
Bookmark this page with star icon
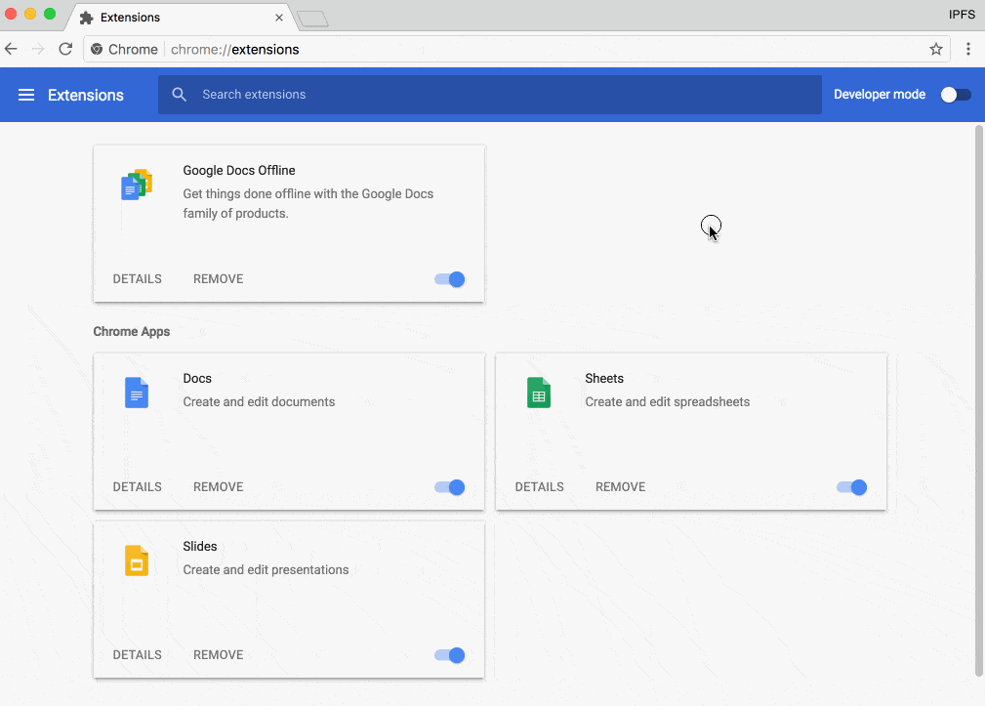coord(935,49)
